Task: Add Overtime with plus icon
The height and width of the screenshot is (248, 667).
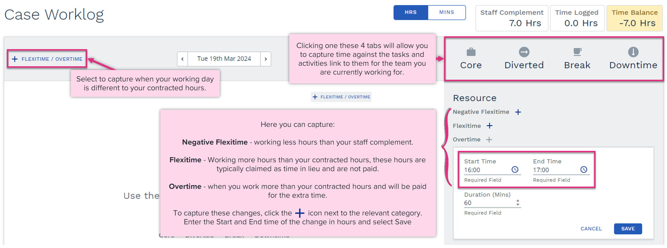Action: coord(489,139)
